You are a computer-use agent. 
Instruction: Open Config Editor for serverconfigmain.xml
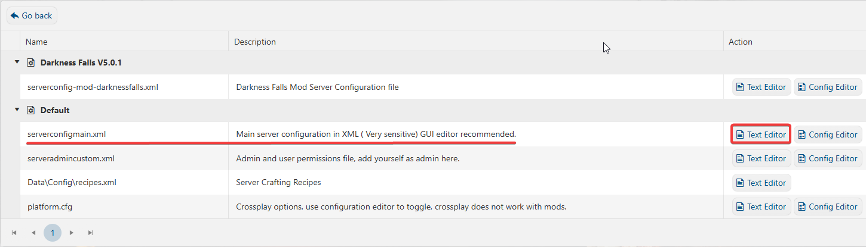[x=828, y=135]
